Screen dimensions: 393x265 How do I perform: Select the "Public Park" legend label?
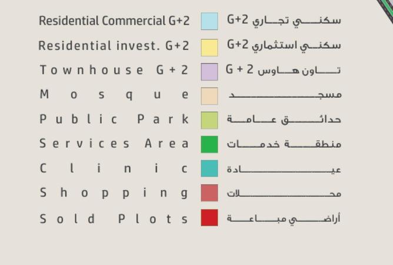click(x=114, y=120)
